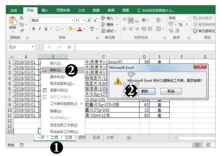The height and width of the screenshot is (156, 222).
Task: Toggle Bold formatting
Action: 34,29
